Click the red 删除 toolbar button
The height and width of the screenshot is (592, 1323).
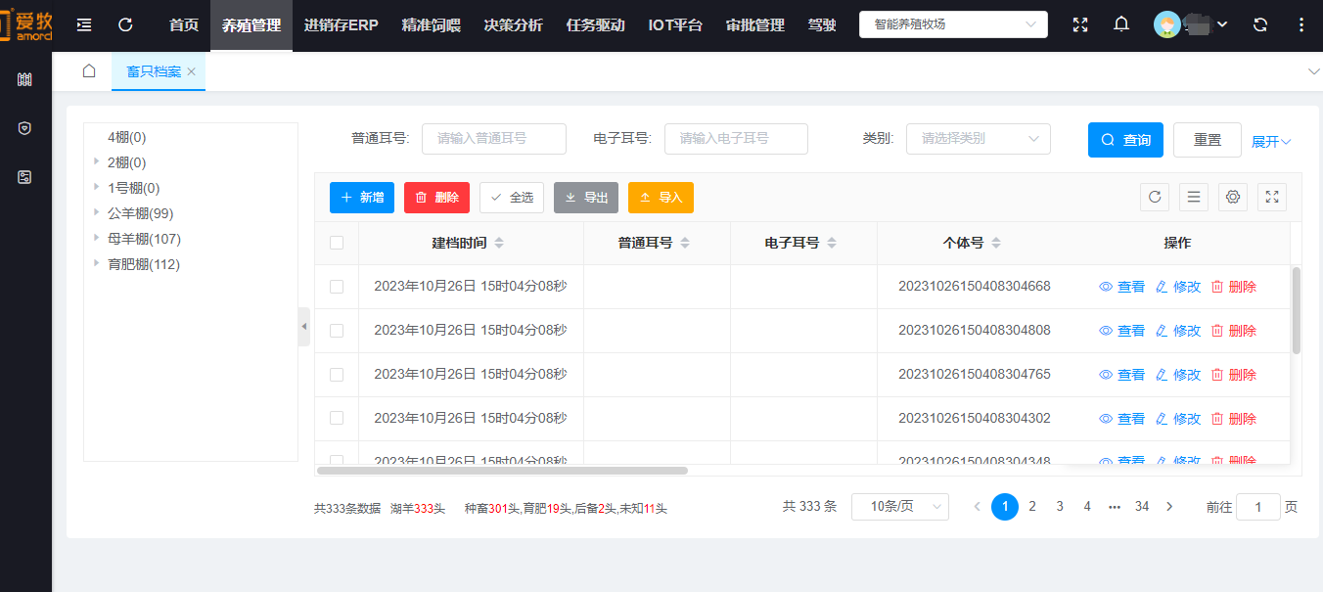(436, 198)
